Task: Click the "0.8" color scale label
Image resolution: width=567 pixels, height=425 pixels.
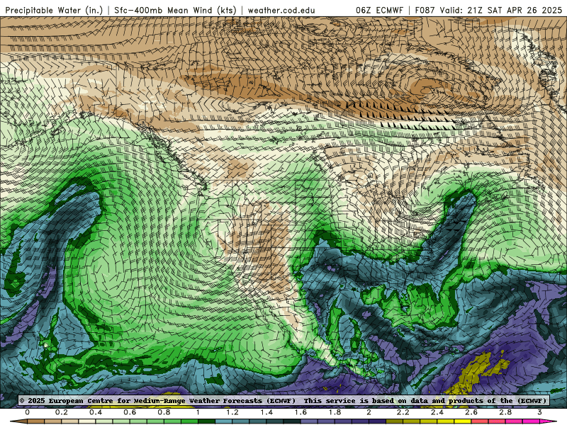Action: pyautogui.click(x=164, y=412)
